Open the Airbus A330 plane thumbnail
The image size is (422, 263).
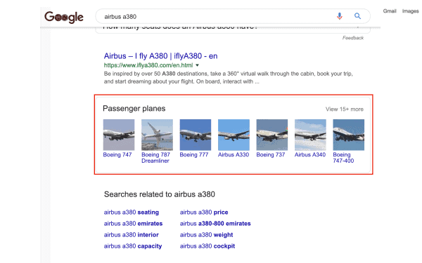coord(234,135)
